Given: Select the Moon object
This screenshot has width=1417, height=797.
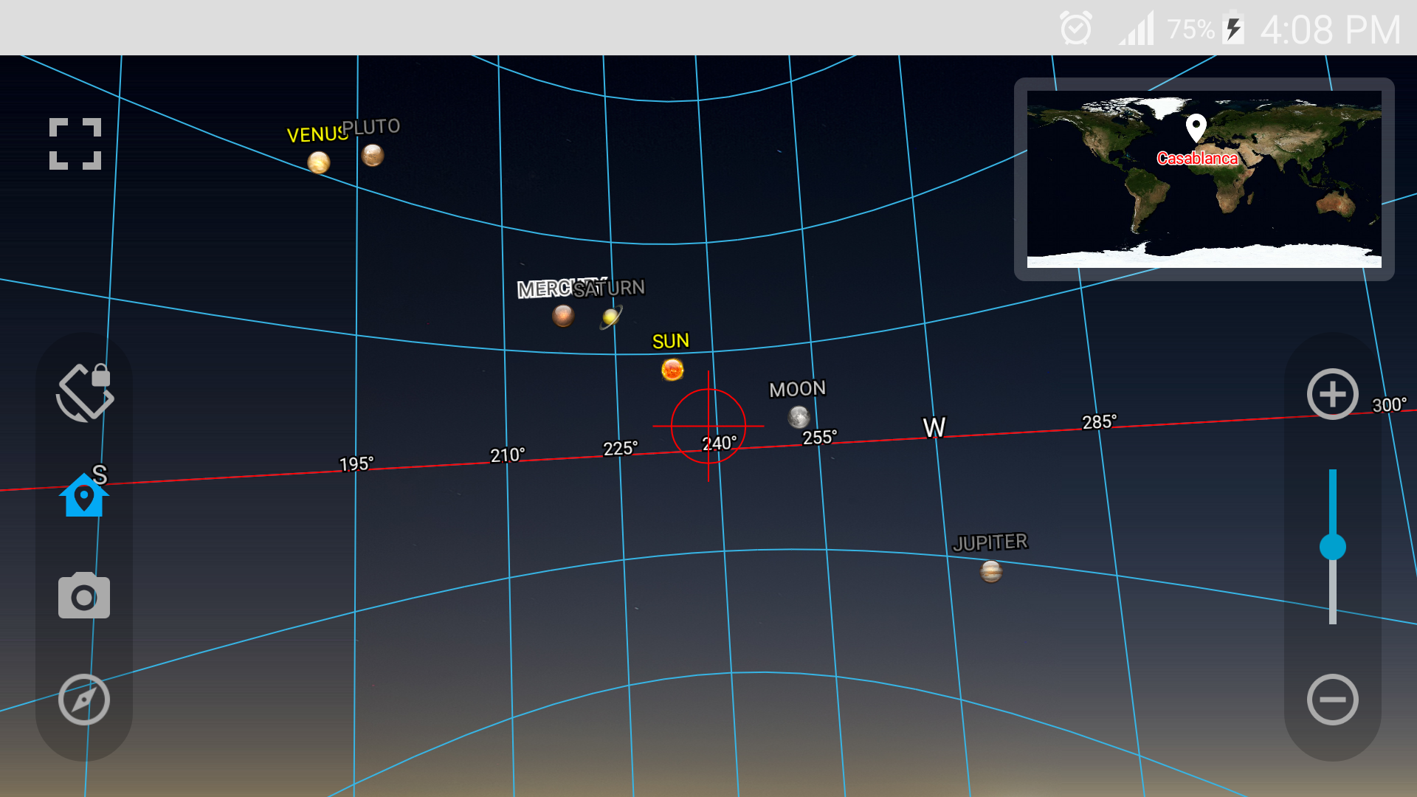Looking at the screenshot, I should click(x=799, y=417).
